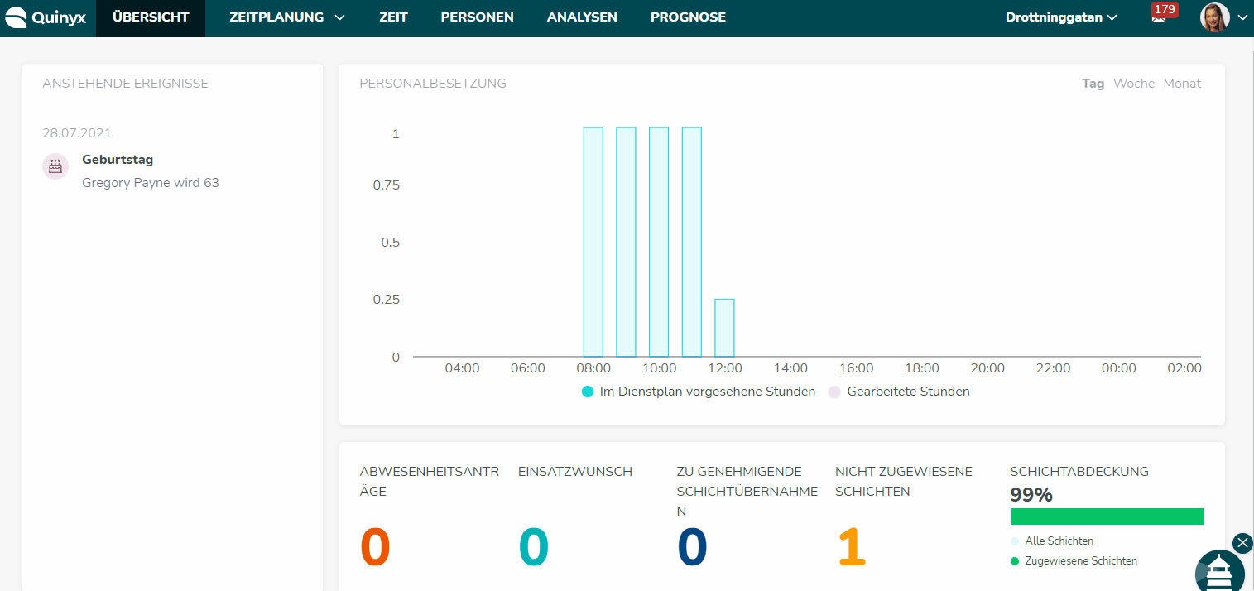Click the Alle Schichten legend swatch
The width and height of the screenshot is (1254, 591).
click(x=1015, y=541)
